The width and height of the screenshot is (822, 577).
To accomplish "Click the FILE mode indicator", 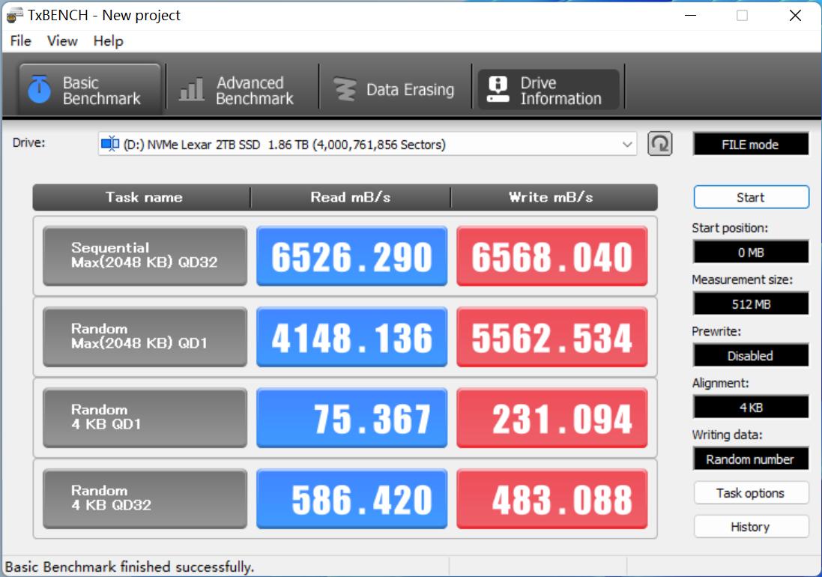I will [750, 143].
